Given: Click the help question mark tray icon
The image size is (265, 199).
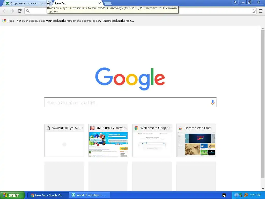Looking at the screenshot, I should point(224,195).
